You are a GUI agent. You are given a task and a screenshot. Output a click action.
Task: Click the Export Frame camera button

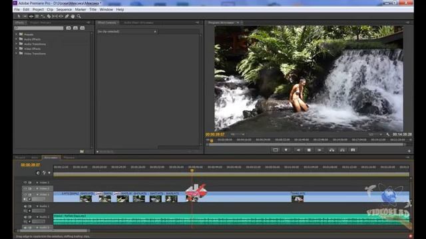click(x=353, y=150)
